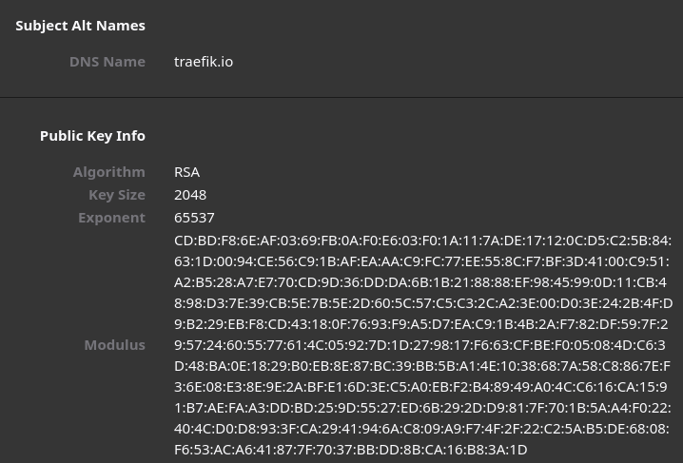Click the DNS Name label
Viewport: 683px width, 463px height.
pos(107,62)
